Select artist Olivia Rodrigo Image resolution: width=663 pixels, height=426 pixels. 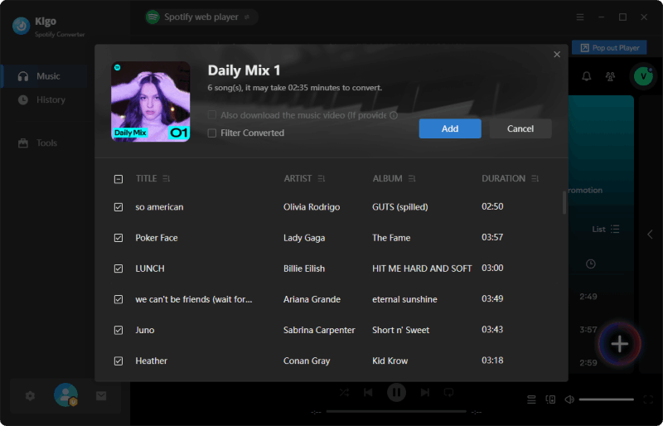pyautogui.click(x=312, y=207)
